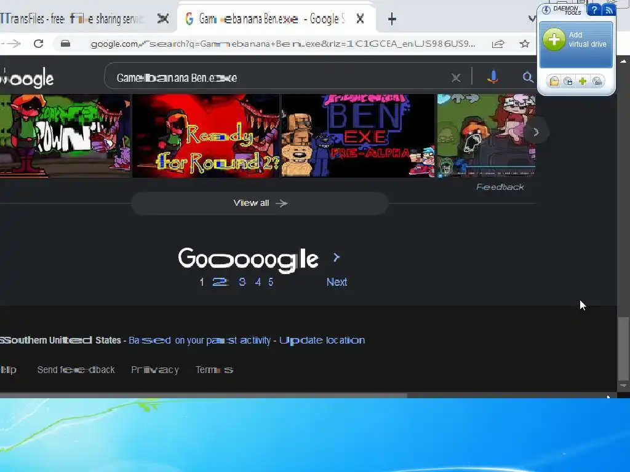
Task: Bookmark this page with the star
Action: (524, 44)
